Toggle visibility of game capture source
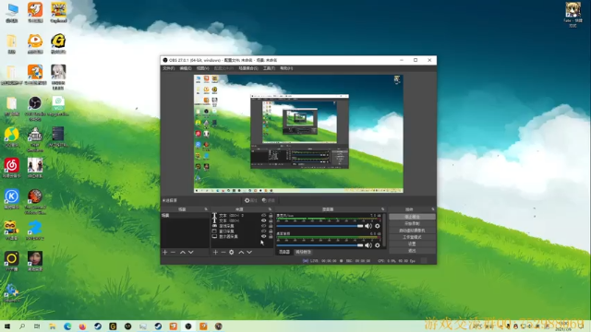The width and height of the screenshot is (591, 332). (263, 226)
